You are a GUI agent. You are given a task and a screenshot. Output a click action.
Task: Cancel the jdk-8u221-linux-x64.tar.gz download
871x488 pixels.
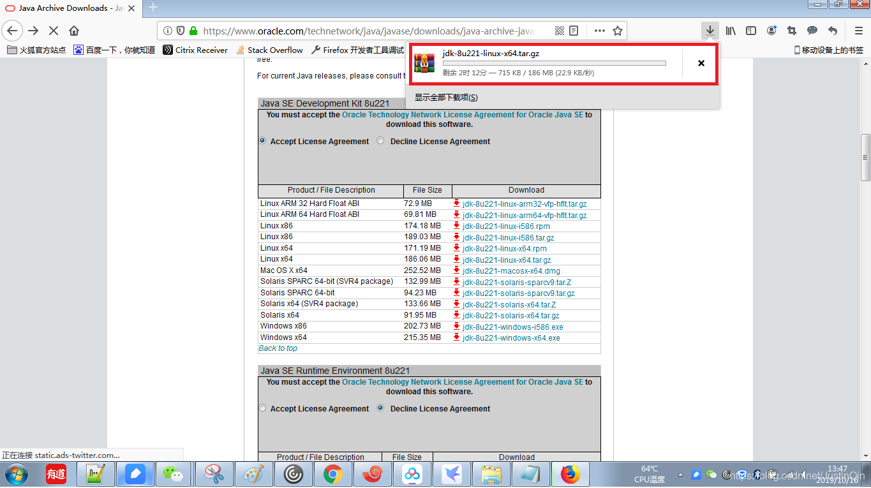(x=701, y=63)
